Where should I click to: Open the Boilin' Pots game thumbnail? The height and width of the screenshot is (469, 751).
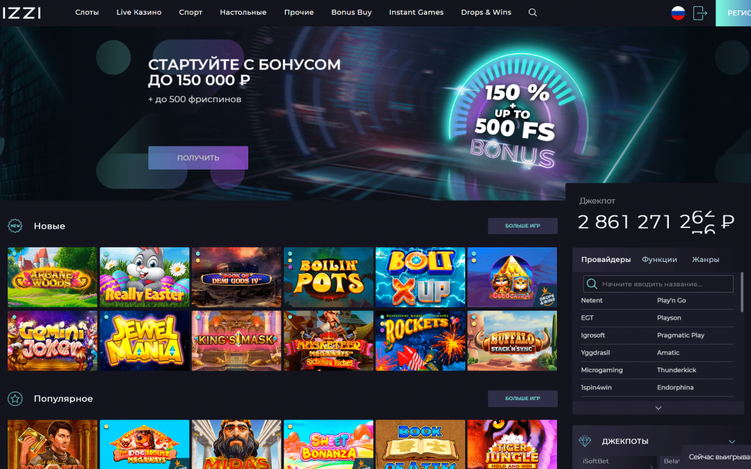tap(328, 277)
